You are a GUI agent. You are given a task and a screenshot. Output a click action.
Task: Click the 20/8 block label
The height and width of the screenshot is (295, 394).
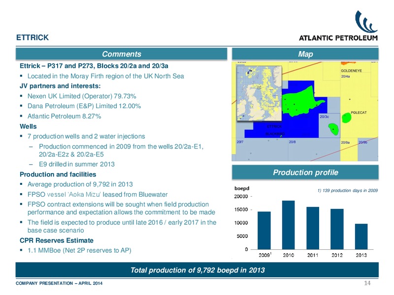tap(292, 142)
